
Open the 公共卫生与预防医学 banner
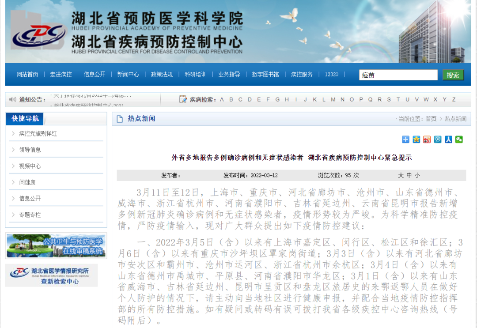point(56,246)
